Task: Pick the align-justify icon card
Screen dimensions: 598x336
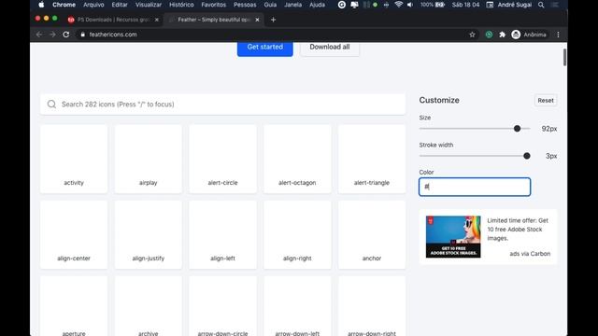Action: 148,234
